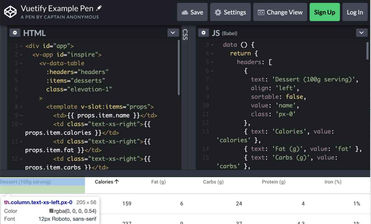Open JS editor settings gear
This screenshot has width=371, height=224.
pos(203,33)
